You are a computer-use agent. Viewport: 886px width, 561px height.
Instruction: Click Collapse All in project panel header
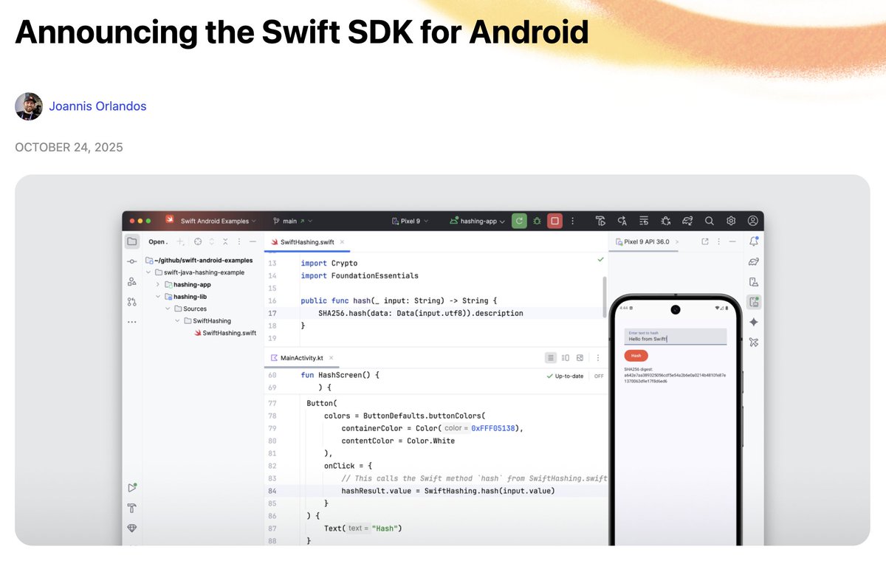coord(225,241)
